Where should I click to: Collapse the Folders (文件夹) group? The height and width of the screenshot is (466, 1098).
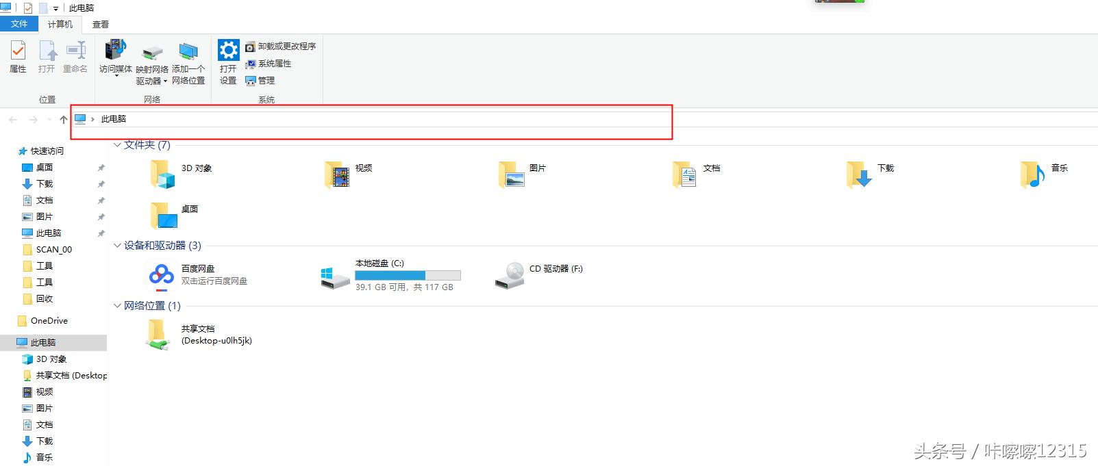(x=117, y=145)
